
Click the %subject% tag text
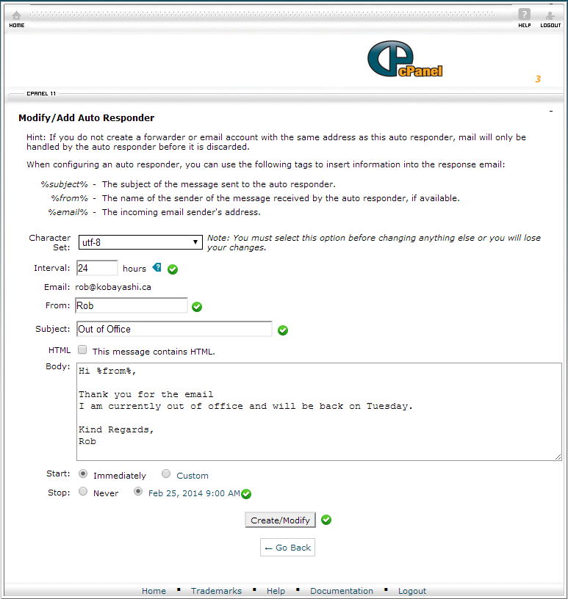click(64, 184)
